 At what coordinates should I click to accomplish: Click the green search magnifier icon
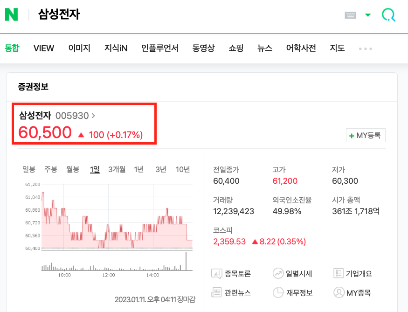point(388,14)
